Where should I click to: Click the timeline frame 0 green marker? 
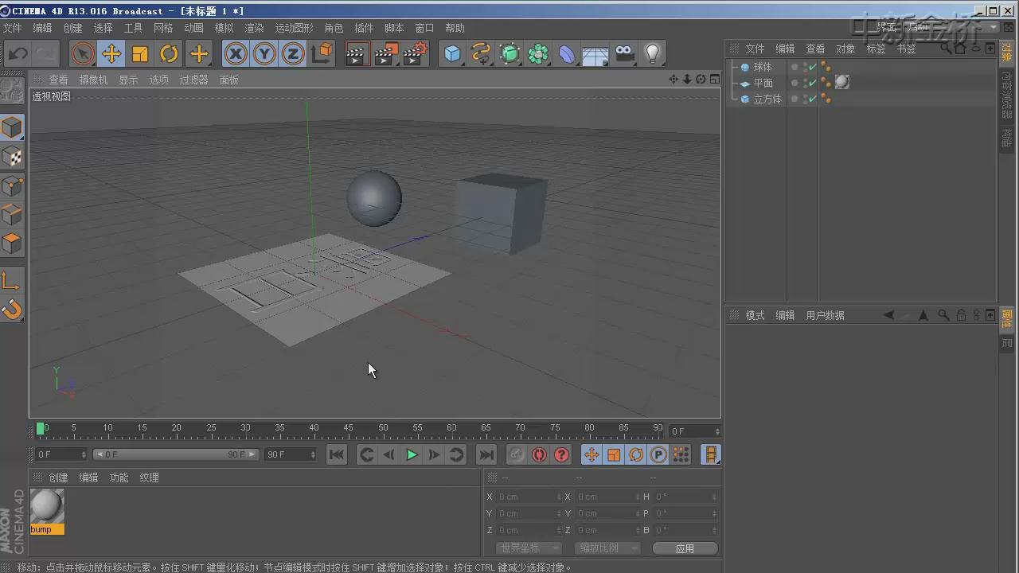tap(41, 428)
